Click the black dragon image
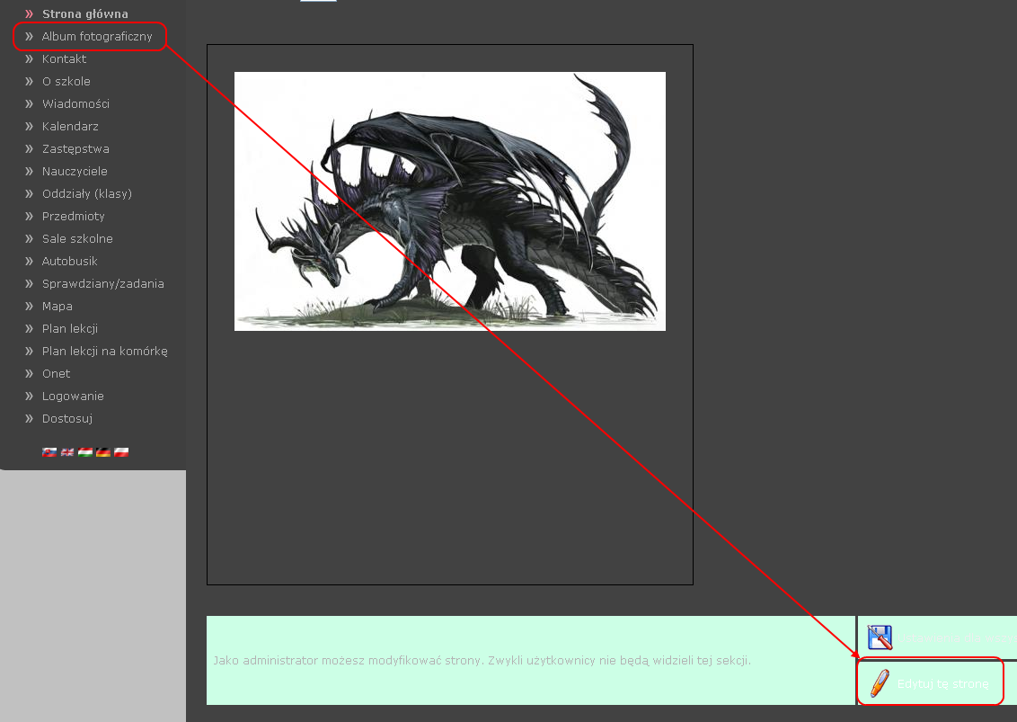 (x=450, y=201)
